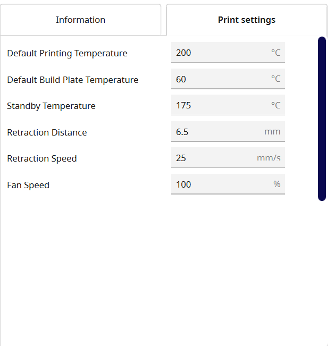The image size is (335, 346).
Task: Click the Standby Temperature label text
Action: [51, 106]
